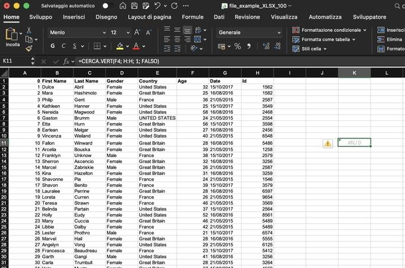The height and width of the screenshot is (268, 405).
Task: Click the Borders grid icon
Action: (97, 46)
